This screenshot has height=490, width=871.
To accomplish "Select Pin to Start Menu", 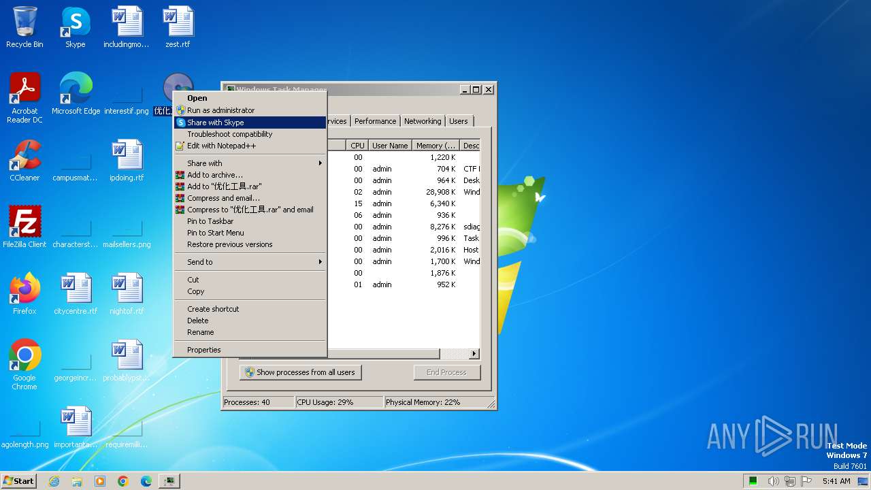I will (250, 233).
